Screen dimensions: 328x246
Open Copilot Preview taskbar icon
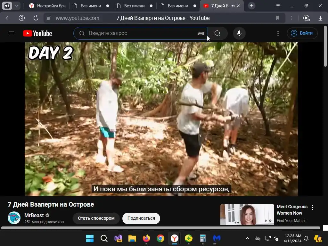click(318, 238)
